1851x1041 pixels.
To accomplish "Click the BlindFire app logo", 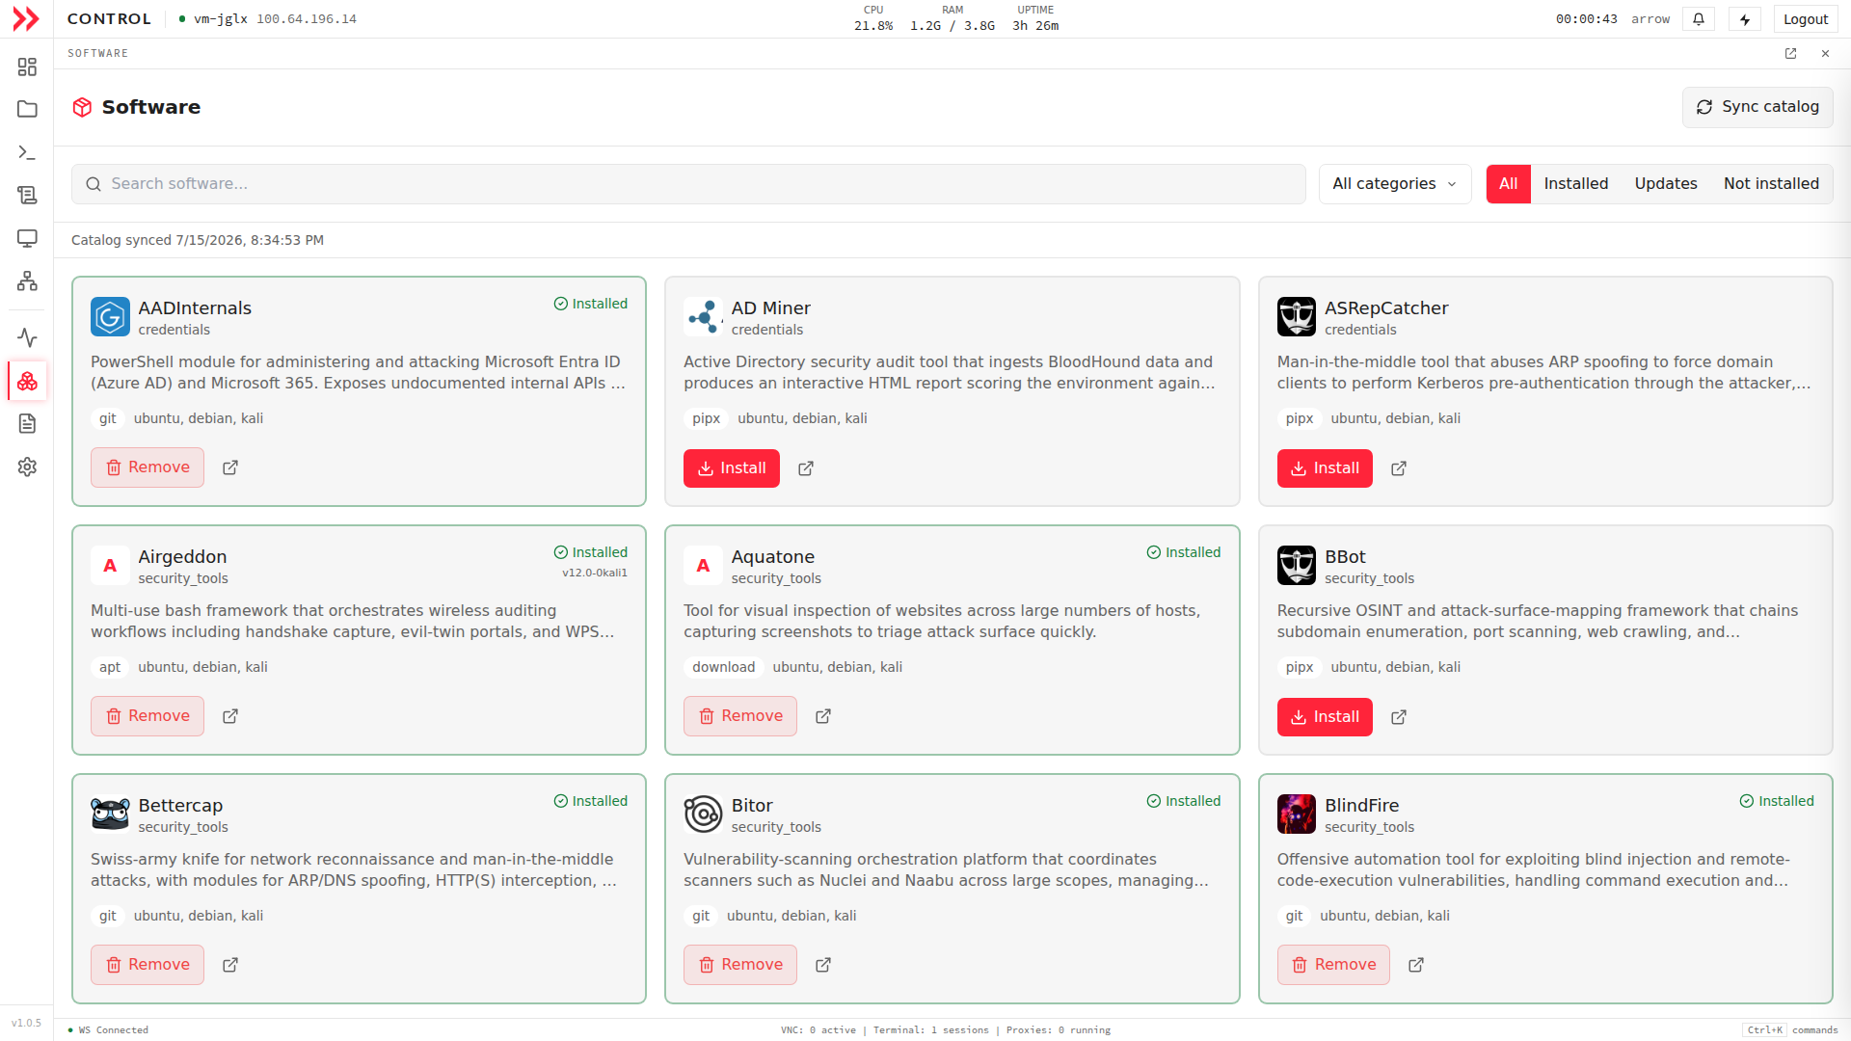I will pos(1296,814).
